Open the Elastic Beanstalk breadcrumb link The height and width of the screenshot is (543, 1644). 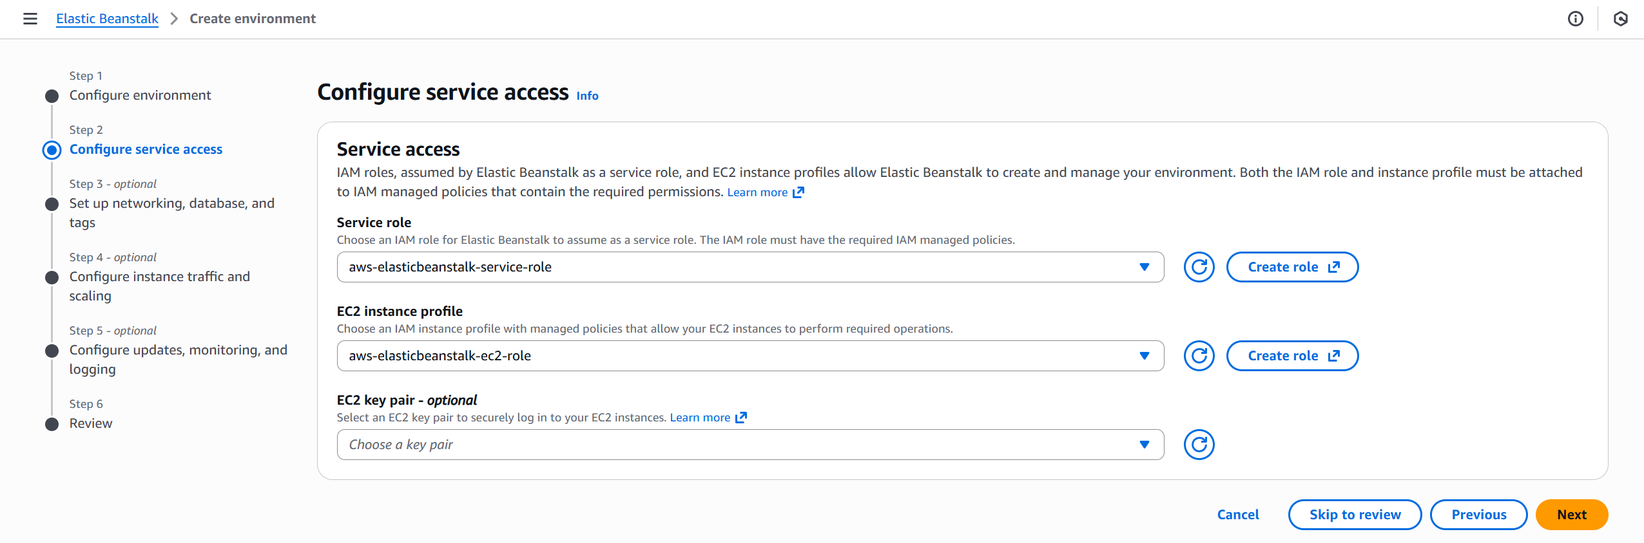click(x=107, y=19)
